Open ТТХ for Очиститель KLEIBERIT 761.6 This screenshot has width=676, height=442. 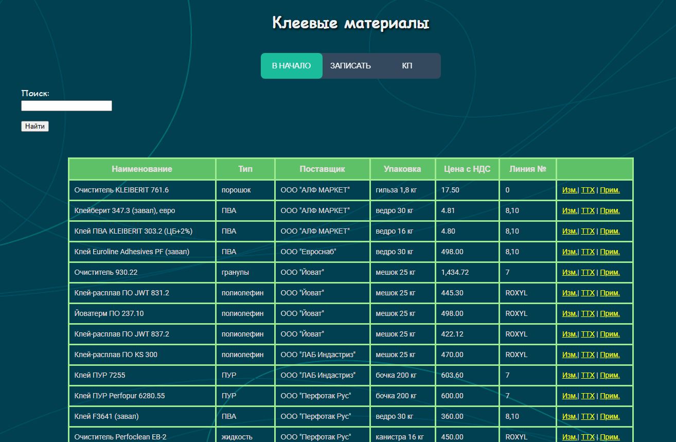[588, 190]
